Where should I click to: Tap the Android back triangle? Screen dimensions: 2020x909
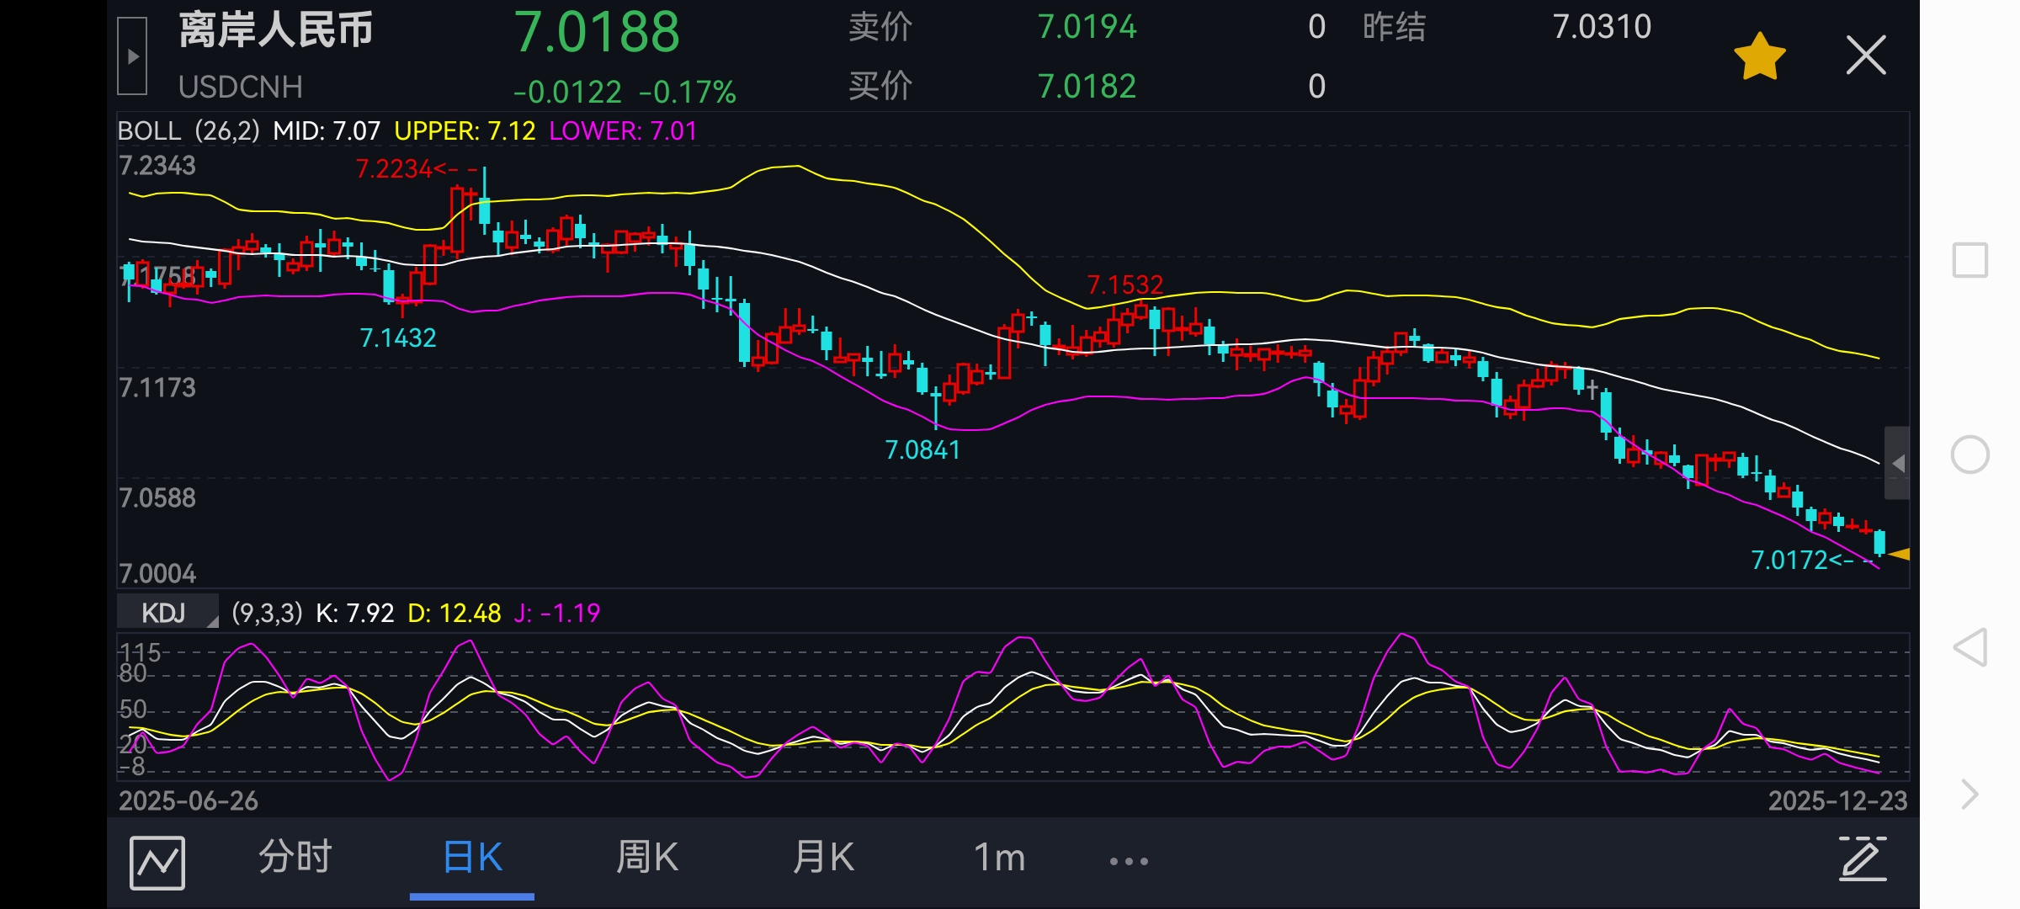(x=1969, y=647)
